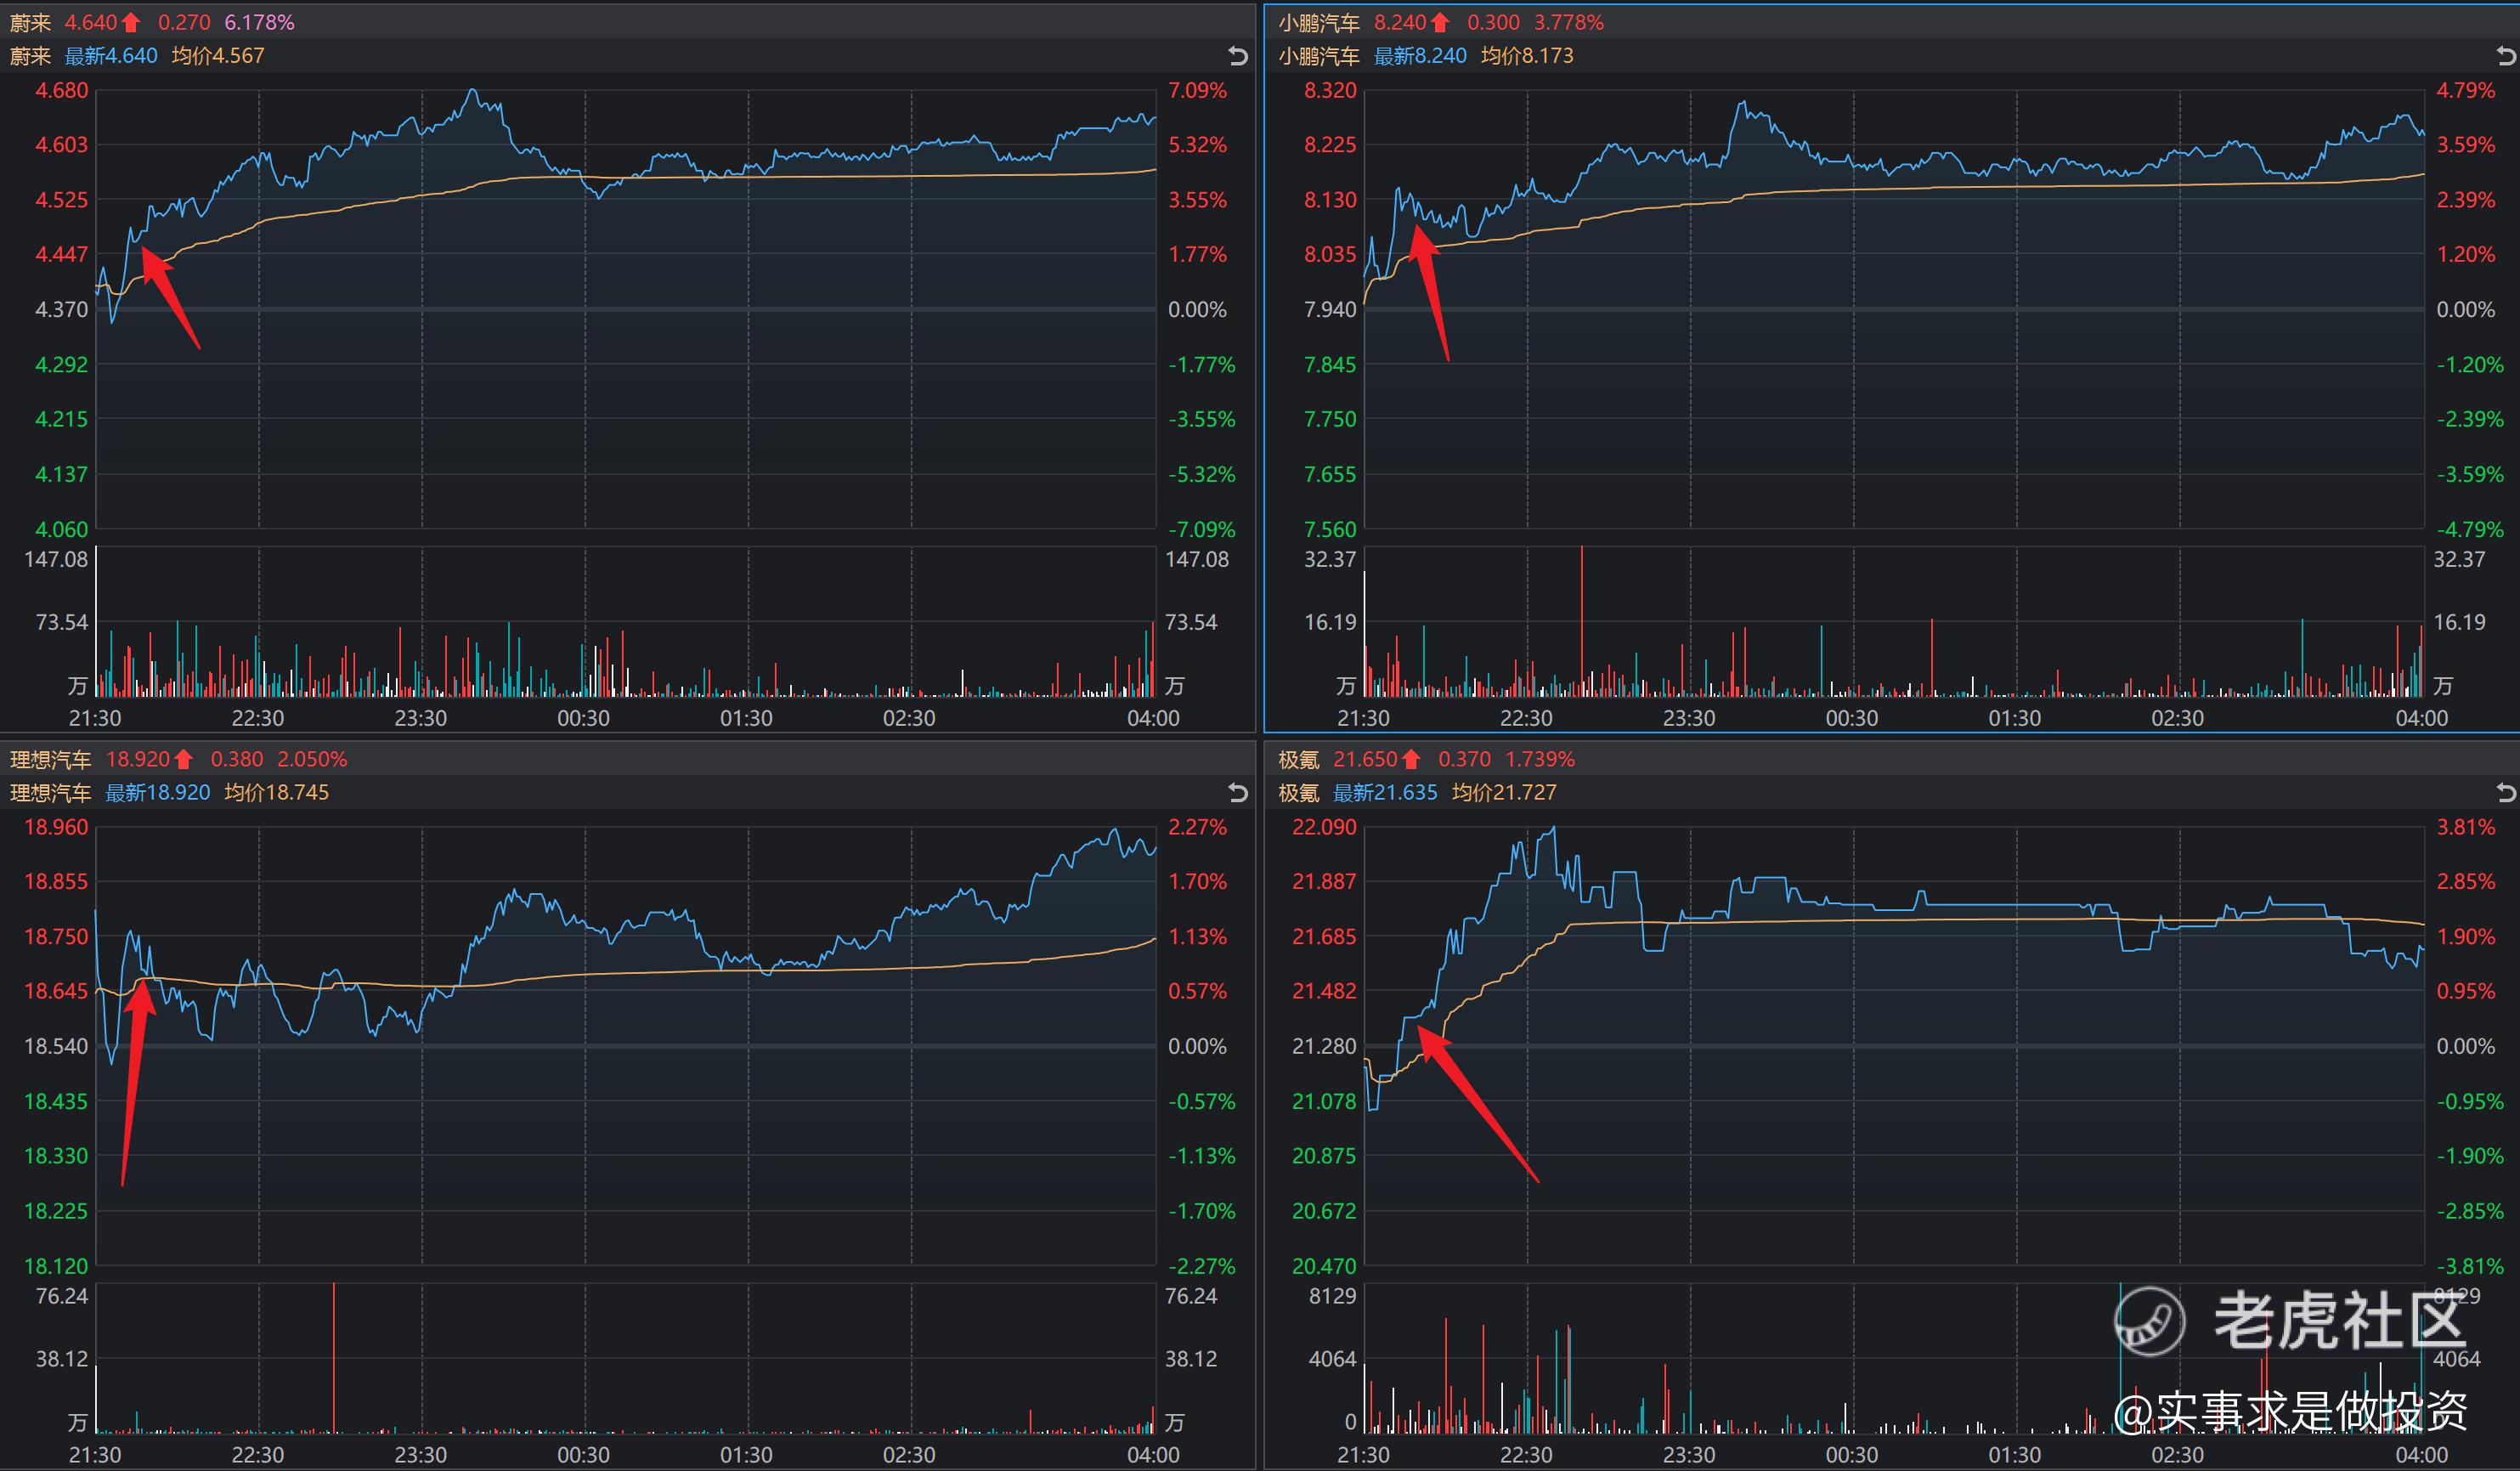2520x1471 pixels.
Task: Click the tall red volume spike in 小鹏汽车 volume chart
Action: pos(1582,621)
